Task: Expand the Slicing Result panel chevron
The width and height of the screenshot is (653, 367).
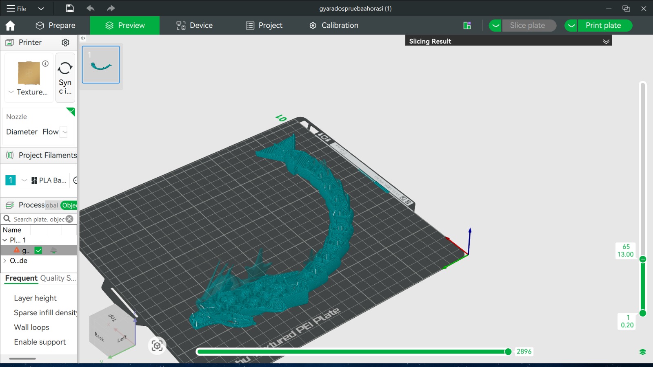Action: point(606,41)
